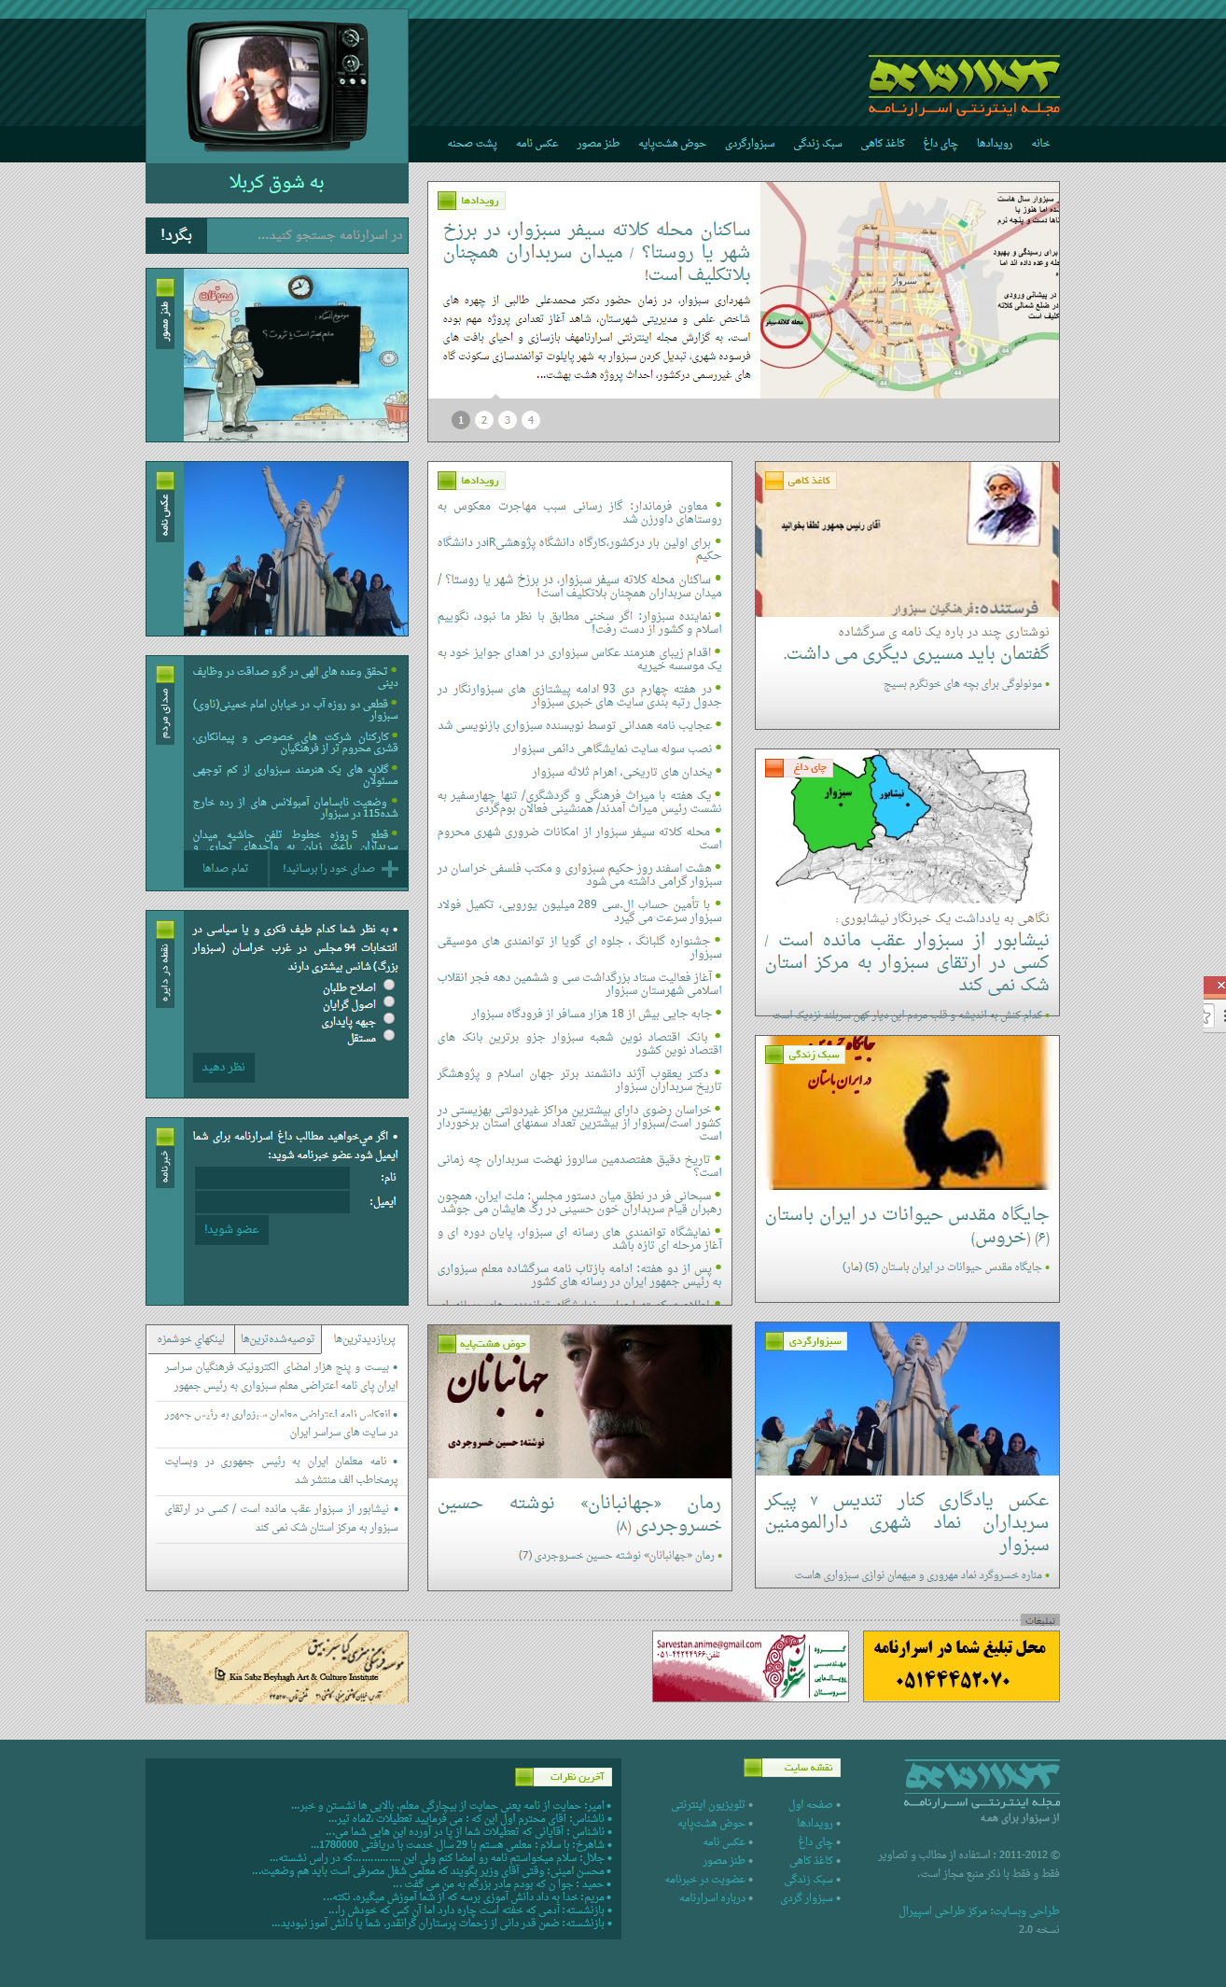Open the Kia Sabz Beyhagh institute banner
This screenshot has width=1226, height=1987.
(277, 1667)
